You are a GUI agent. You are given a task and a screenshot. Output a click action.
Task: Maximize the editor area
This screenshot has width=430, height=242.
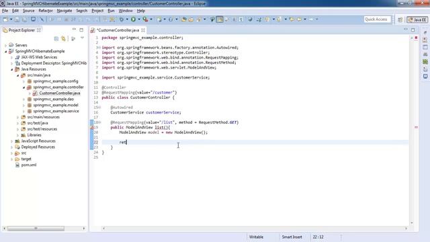click(413, 30)
